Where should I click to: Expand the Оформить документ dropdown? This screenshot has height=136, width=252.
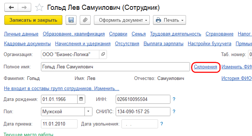[122, 20]
